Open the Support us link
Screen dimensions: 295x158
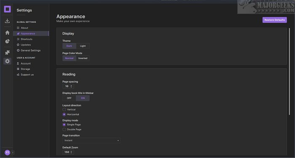tap(27, 75)
